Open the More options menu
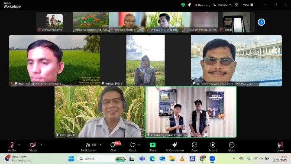This screenshot has width=291, height=164. pyautogui.click(x=232, y=147)
